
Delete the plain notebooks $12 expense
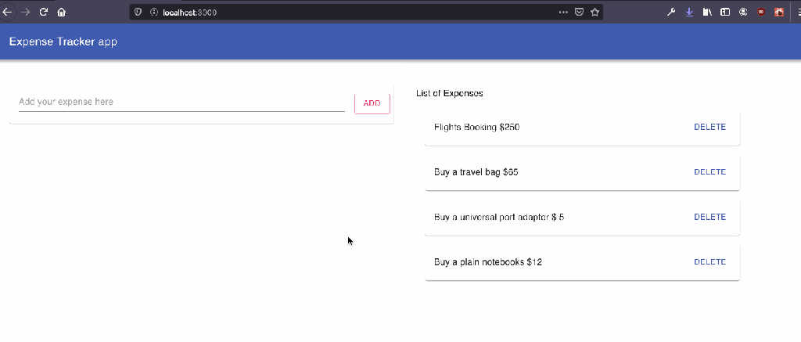(709, 262)
